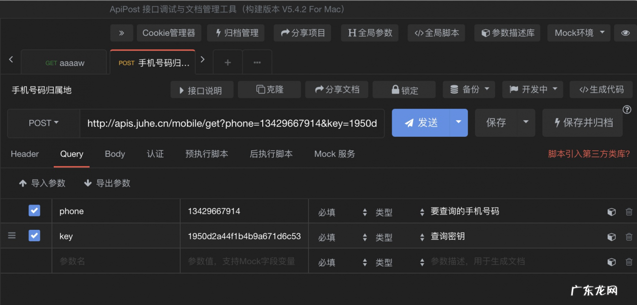Open the POST method dropdown
Viewport: 637px width, 305px height.
click(43, 123)
